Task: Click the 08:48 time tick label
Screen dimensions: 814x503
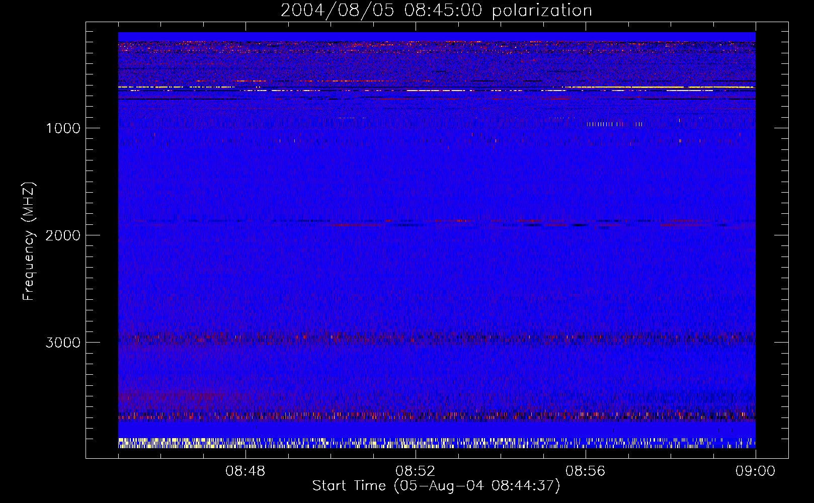Action: click(x=246, y=471)
